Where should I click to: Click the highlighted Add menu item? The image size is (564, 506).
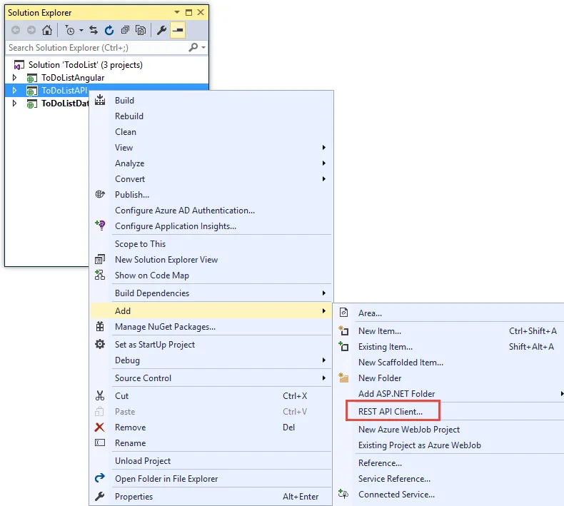pyautogui.click(x=211, y=310)
